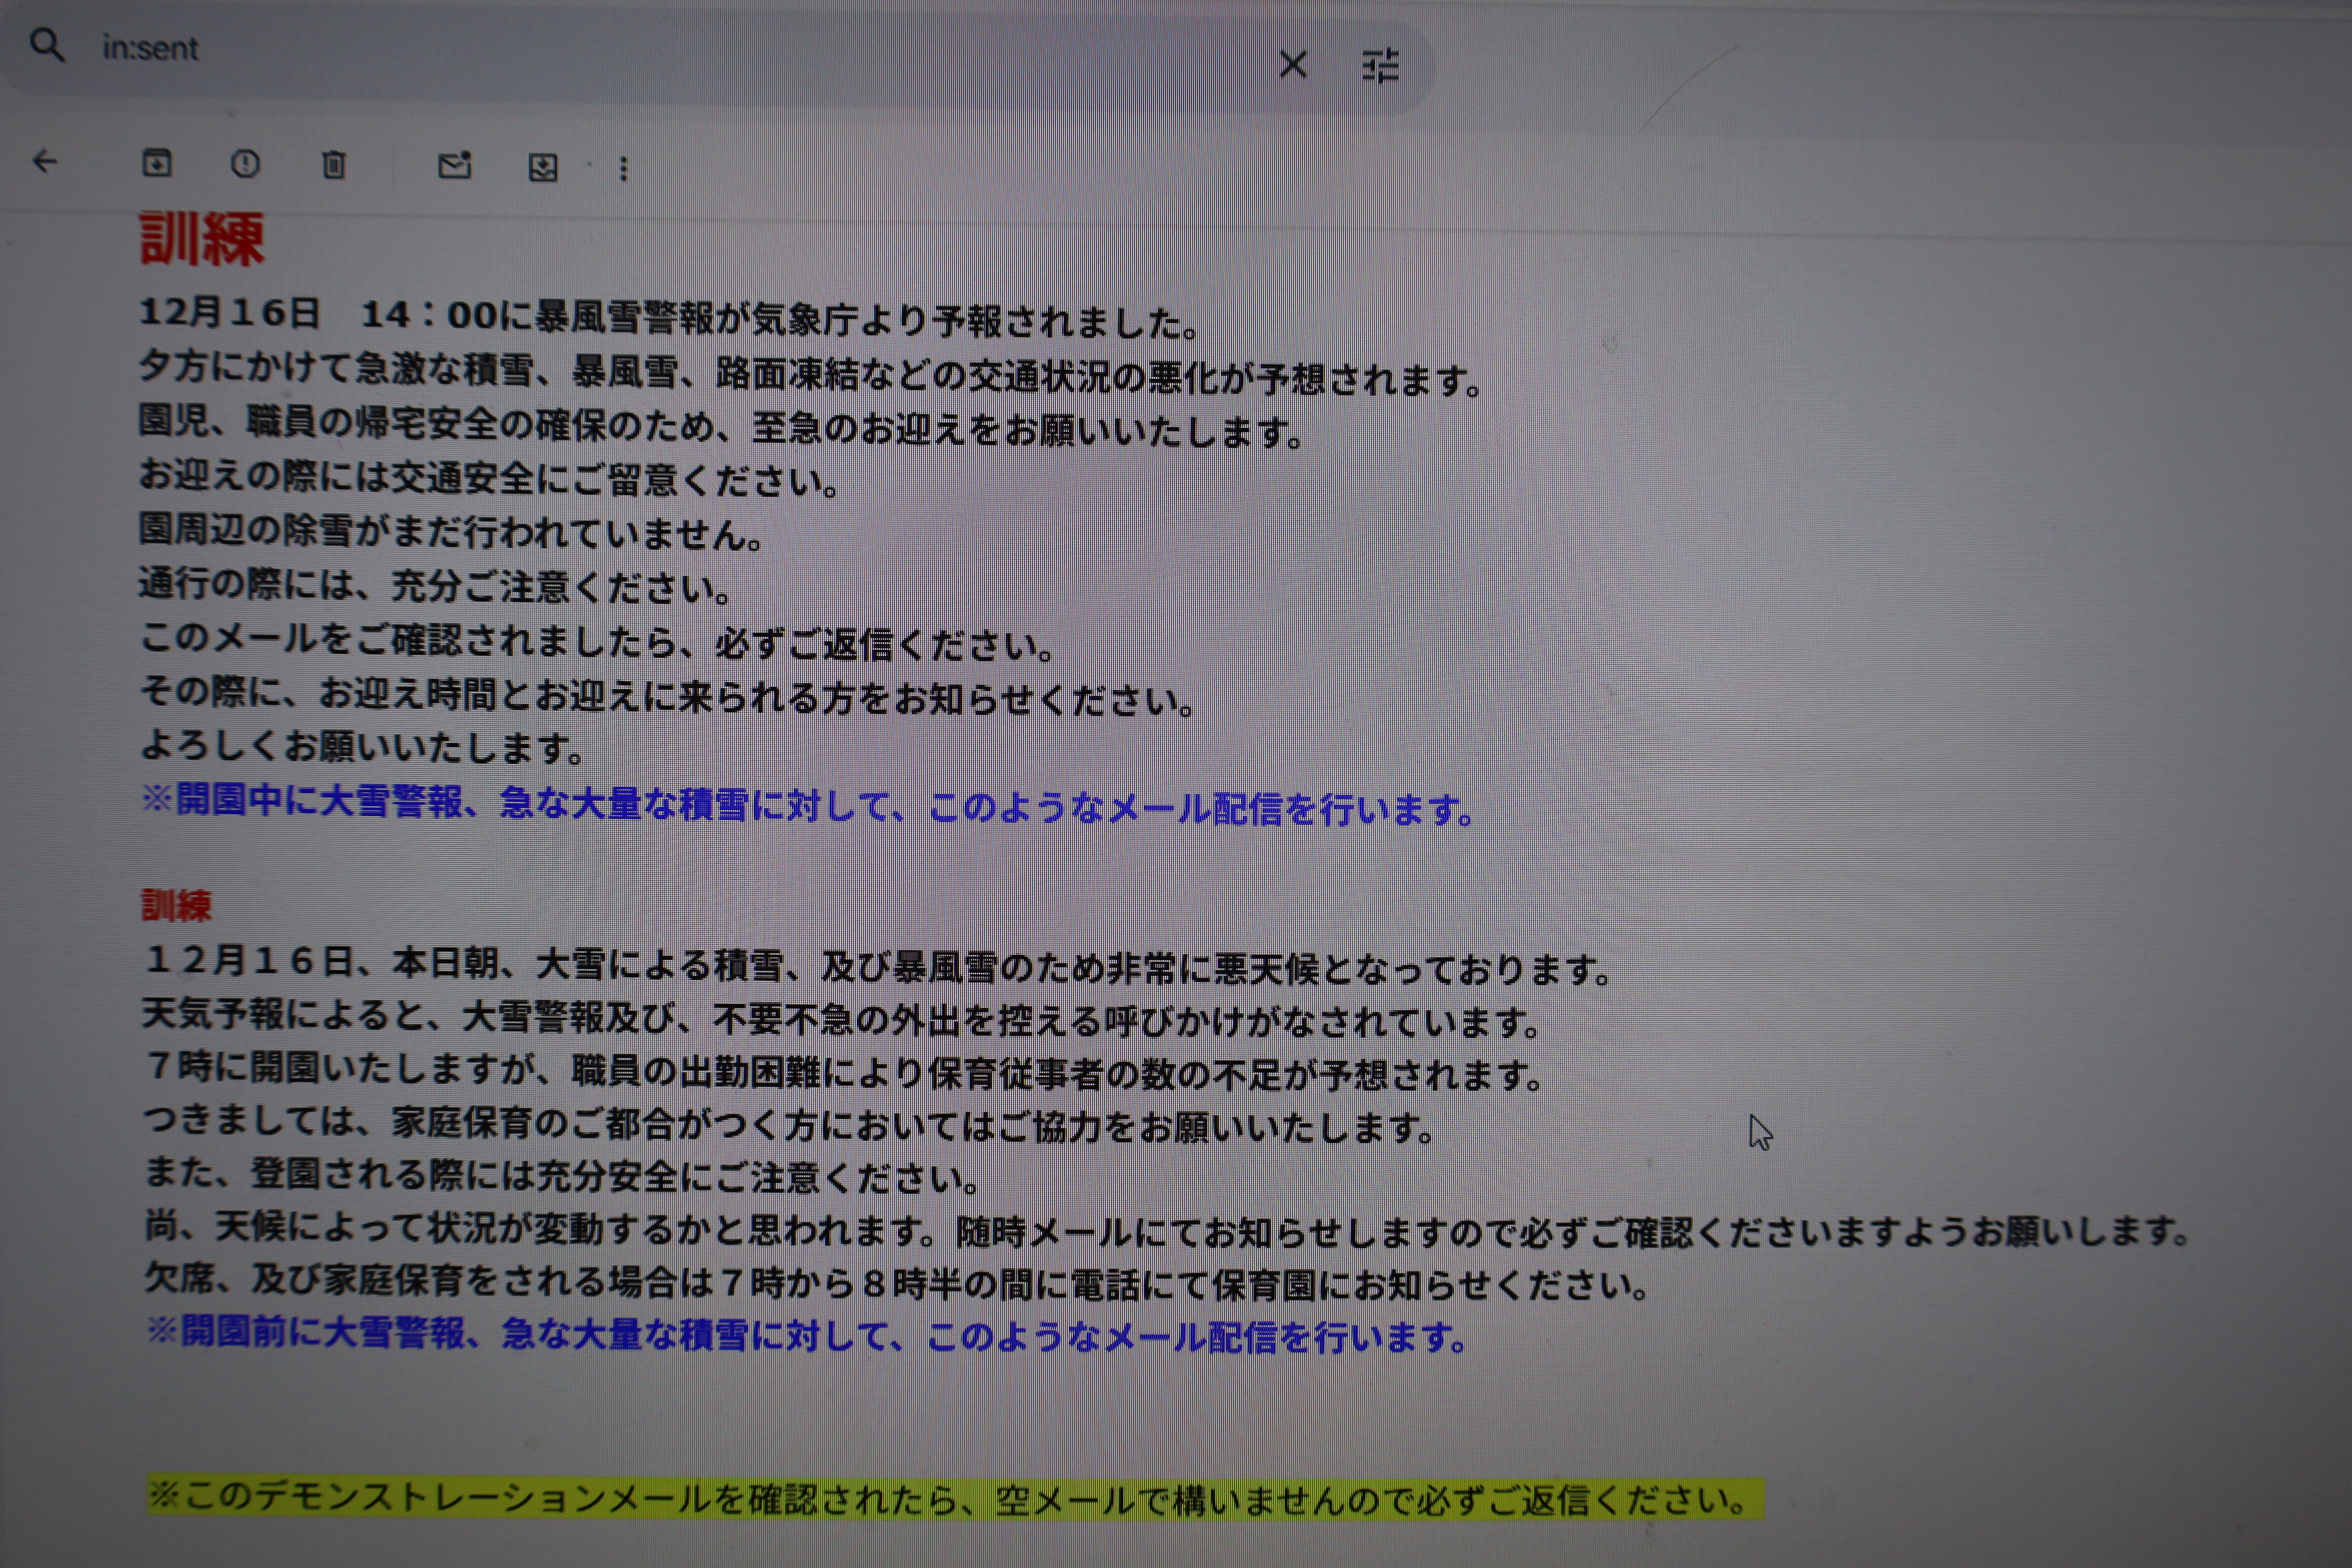
Task: Click the large red 訓練 heading
Action: (x=202, y=239)
